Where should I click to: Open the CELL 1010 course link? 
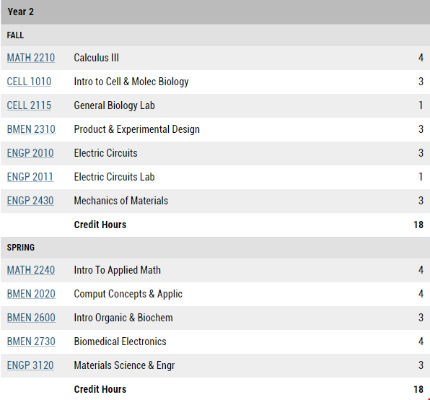click(29, 82)
